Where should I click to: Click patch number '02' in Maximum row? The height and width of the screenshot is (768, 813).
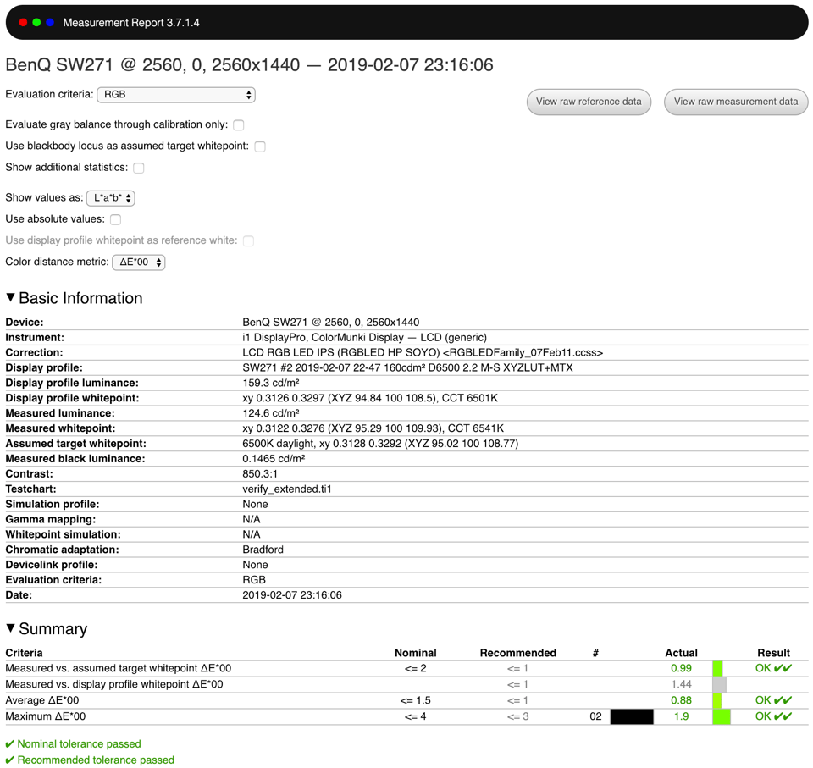(595, 716)
